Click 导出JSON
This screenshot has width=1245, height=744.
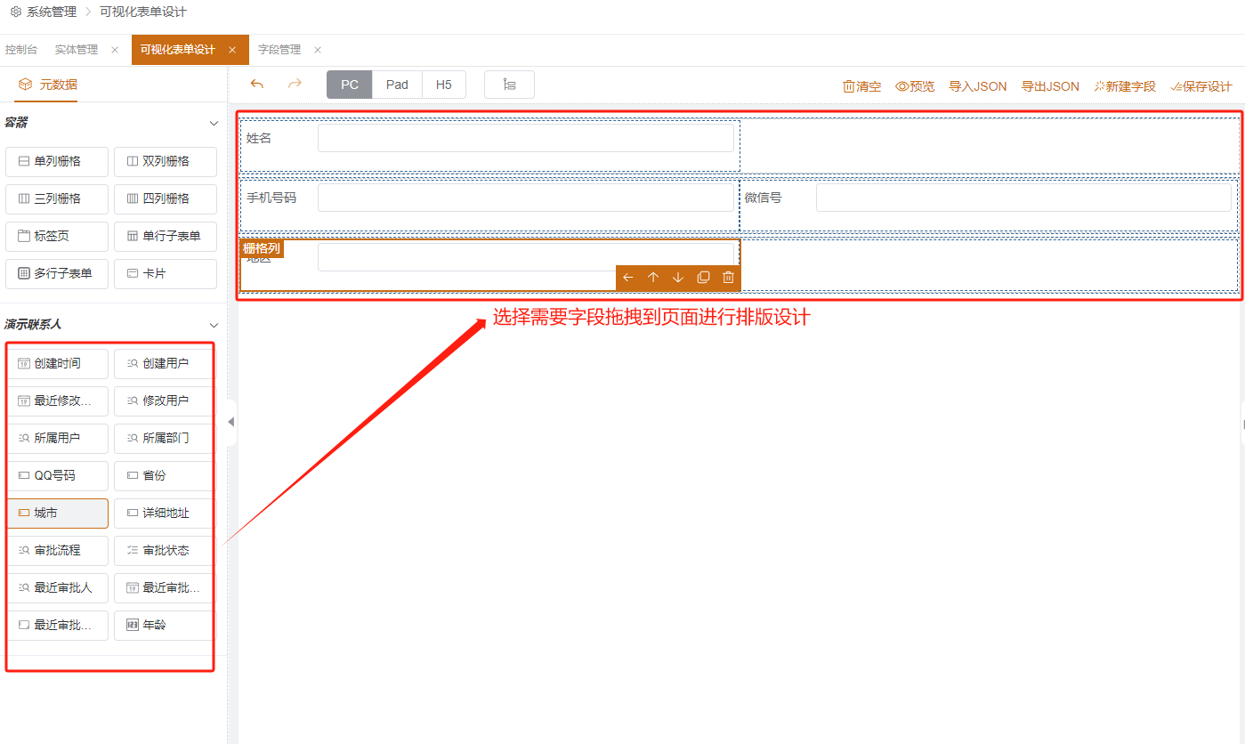pyautogui.click(x=1050, y=86)
